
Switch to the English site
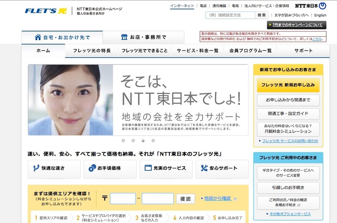320,15
